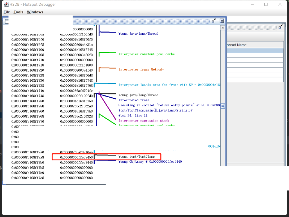289x217 pixels.
Task: Click the vertical scrollbar thumb in stack view
Action: 223,106
